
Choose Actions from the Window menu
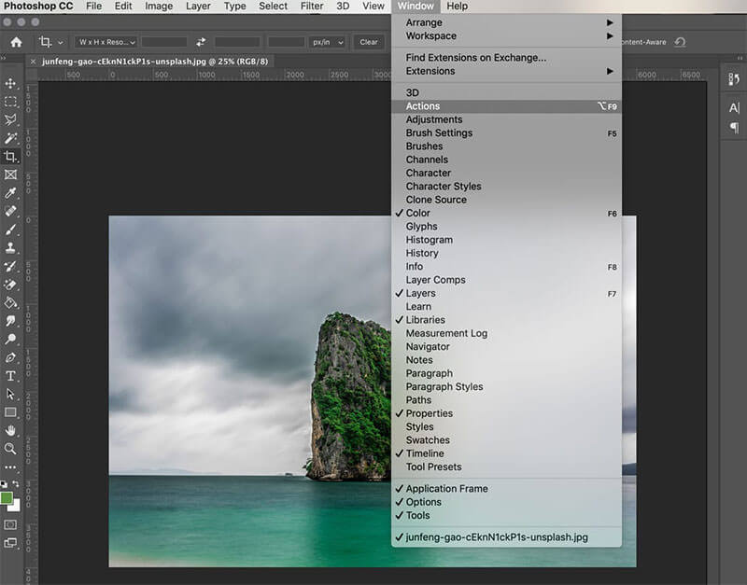pyautogui.click(x=423, y=106)
